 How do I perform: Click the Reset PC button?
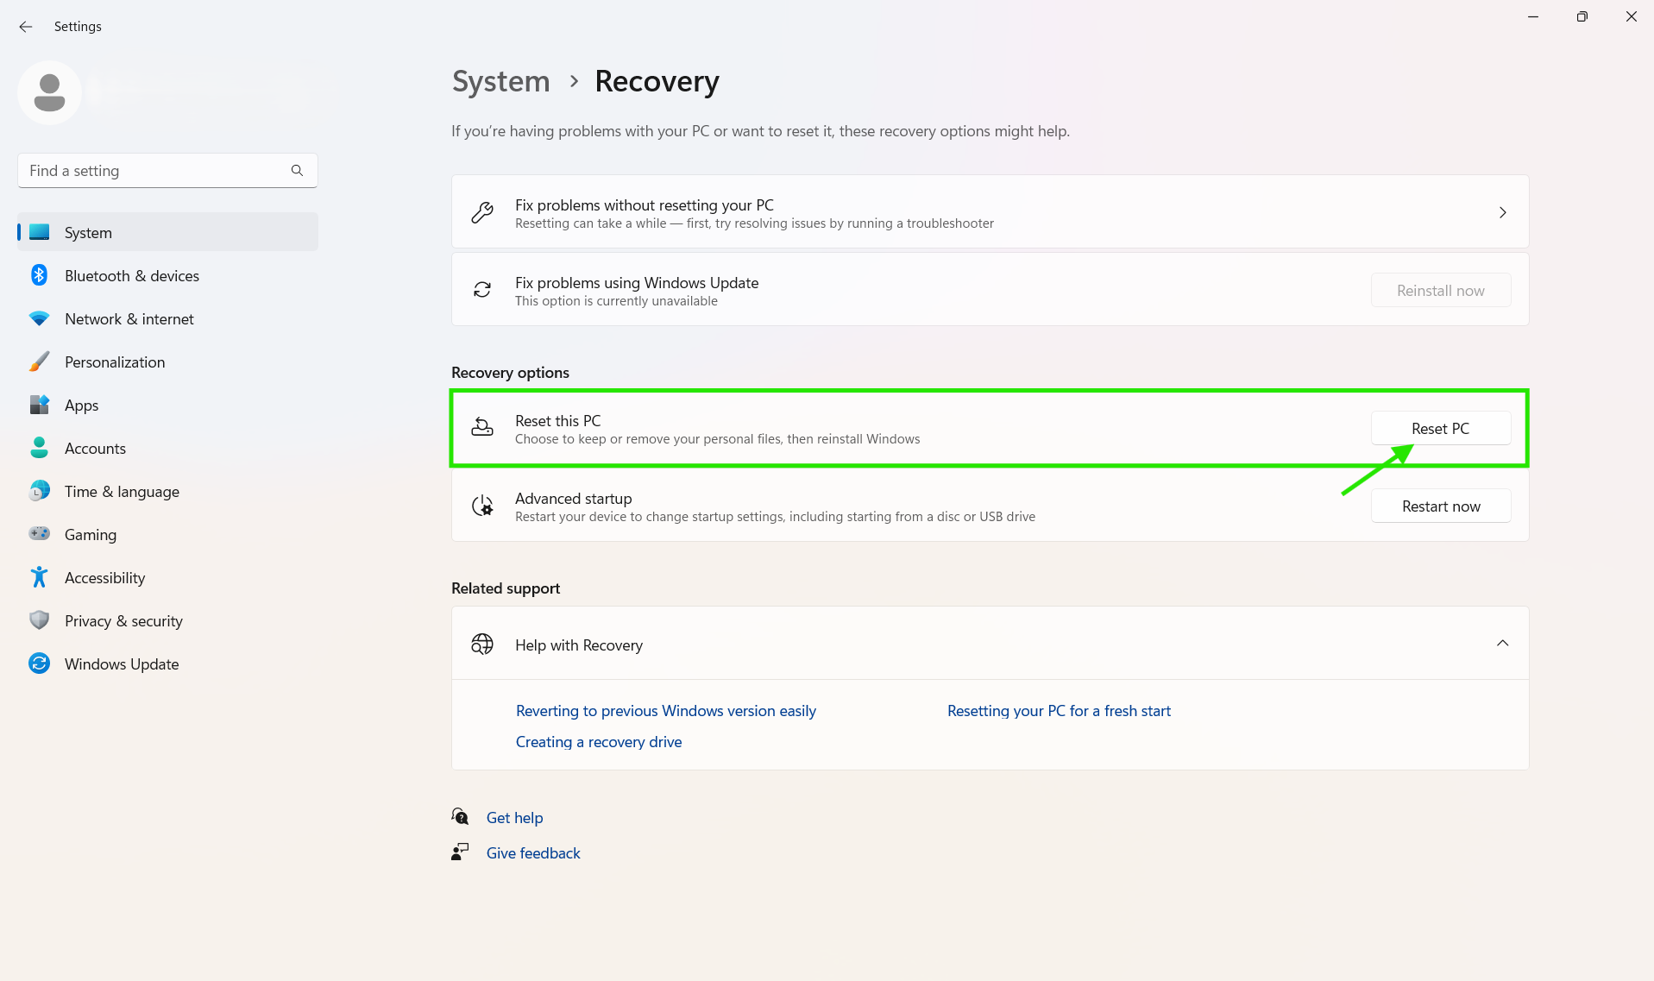click(1440, 428)
